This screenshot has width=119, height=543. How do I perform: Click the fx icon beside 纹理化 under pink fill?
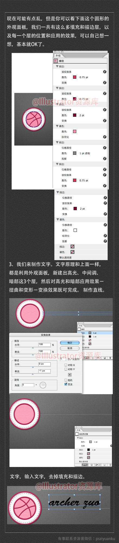coord(105,137)
